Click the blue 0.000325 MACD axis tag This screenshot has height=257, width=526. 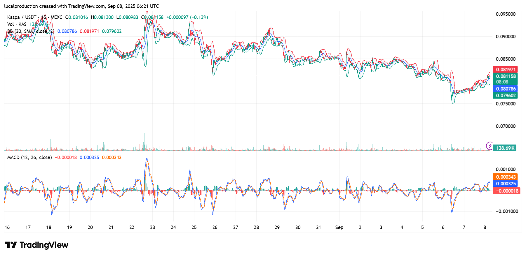pyautogui.click(x=505, y=184)
